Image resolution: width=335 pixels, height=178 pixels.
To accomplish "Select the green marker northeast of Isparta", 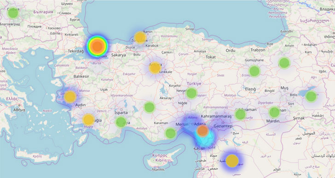I will tap(150, 107).
